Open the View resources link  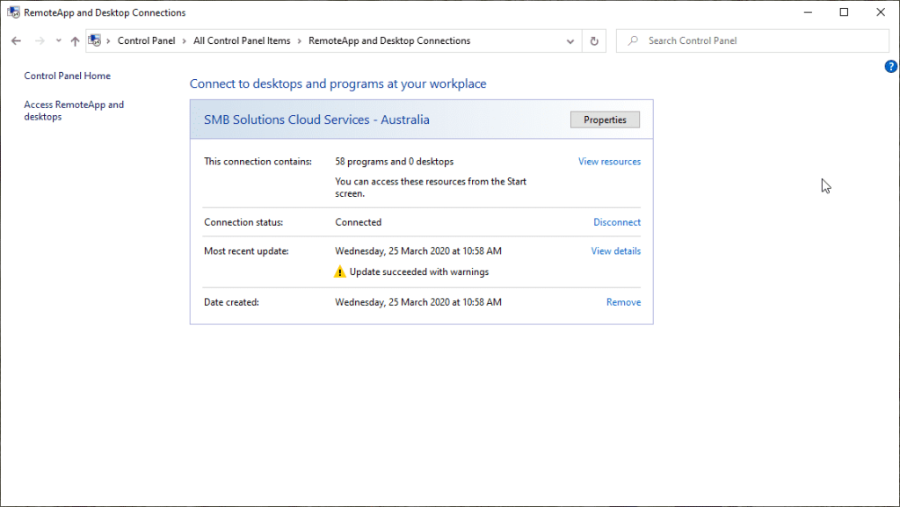pyautogui.click(x=610, y=162)
